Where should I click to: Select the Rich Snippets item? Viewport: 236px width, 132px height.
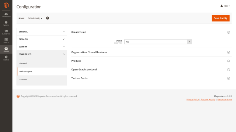pos(42,71)
